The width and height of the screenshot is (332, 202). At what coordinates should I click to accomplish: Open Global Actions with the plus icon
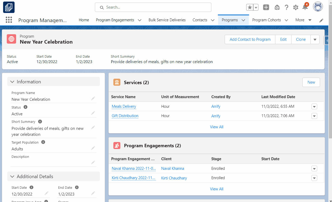(x=266, y=7)
